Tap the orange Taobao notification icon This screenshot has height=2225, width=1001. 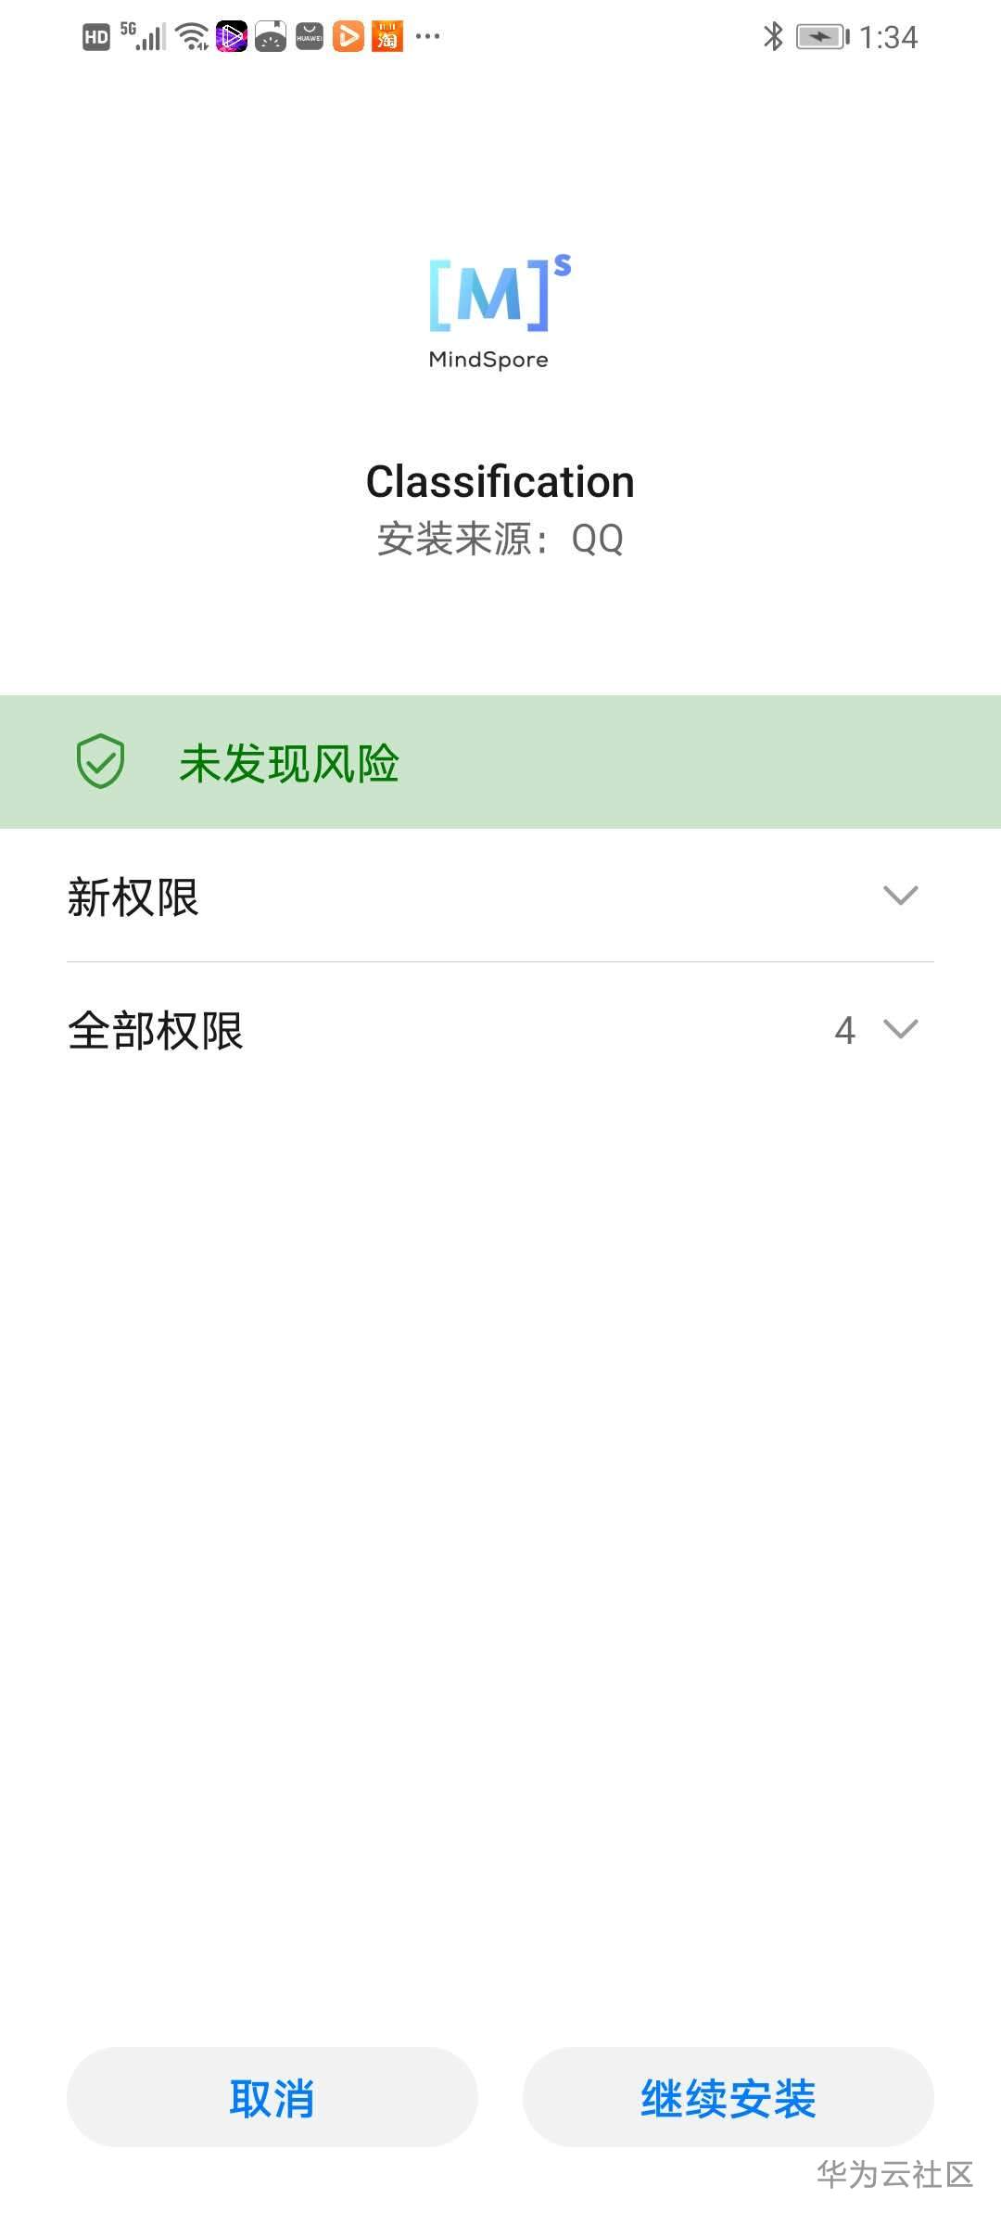click(x=387, y=36)
